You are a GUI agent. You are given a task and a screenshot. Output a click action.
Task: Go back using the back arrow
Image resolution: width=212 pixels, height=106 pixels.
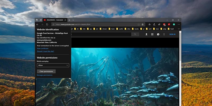[37, 24]
